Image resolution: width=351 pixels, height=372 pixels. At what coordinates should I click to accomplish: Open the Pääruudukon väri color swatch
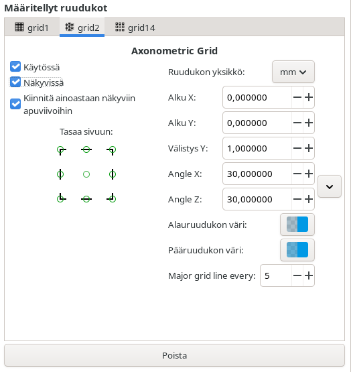297,250
